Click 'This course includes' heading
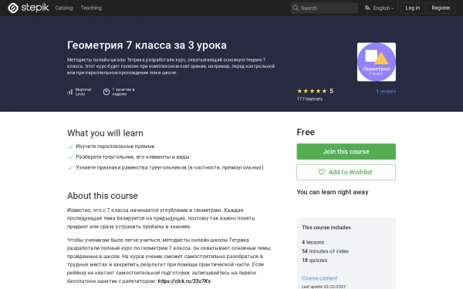This screenshot has width=463, height=289. pyautogui.click(x=326, y=227)
